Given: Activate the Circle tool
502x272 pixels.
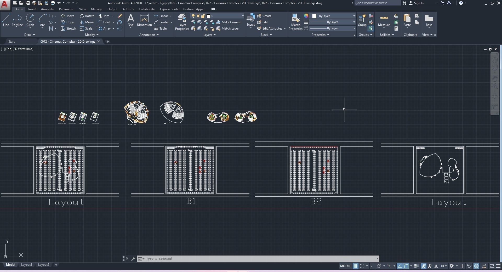Looking at the screenshot, I should (x=30, y=20).
